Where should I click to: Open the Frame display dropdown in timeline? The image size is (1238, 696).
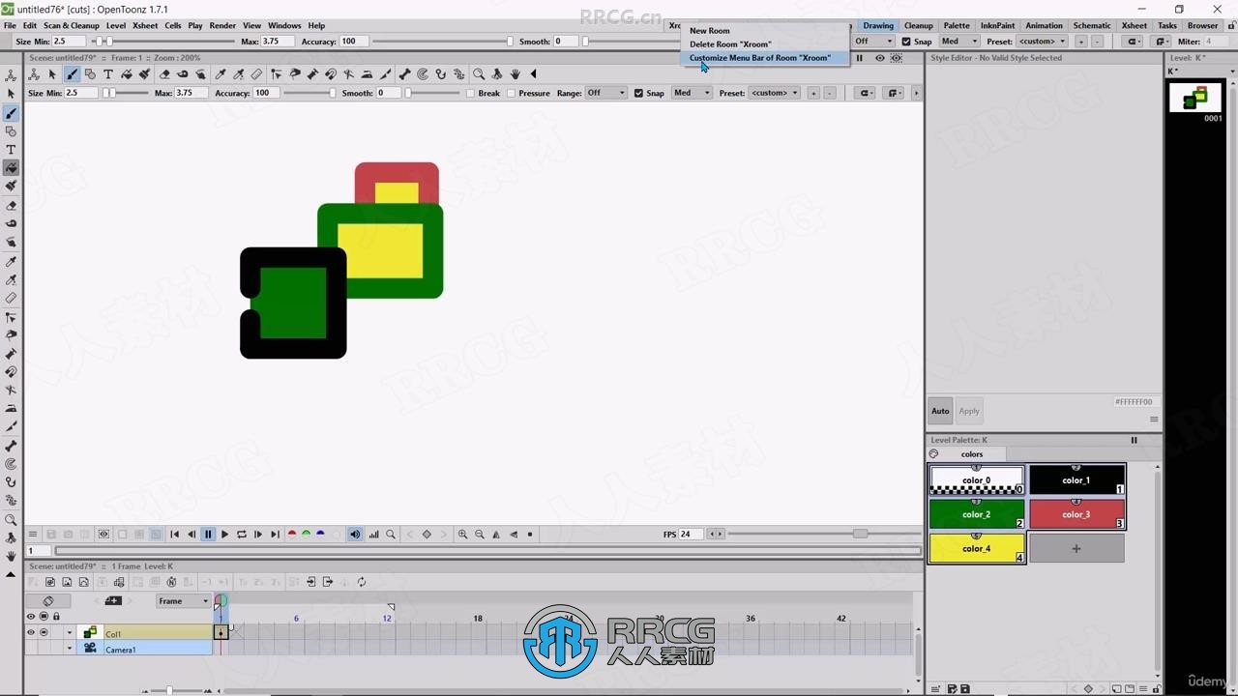pyautogui.click(x=184, y=601)
